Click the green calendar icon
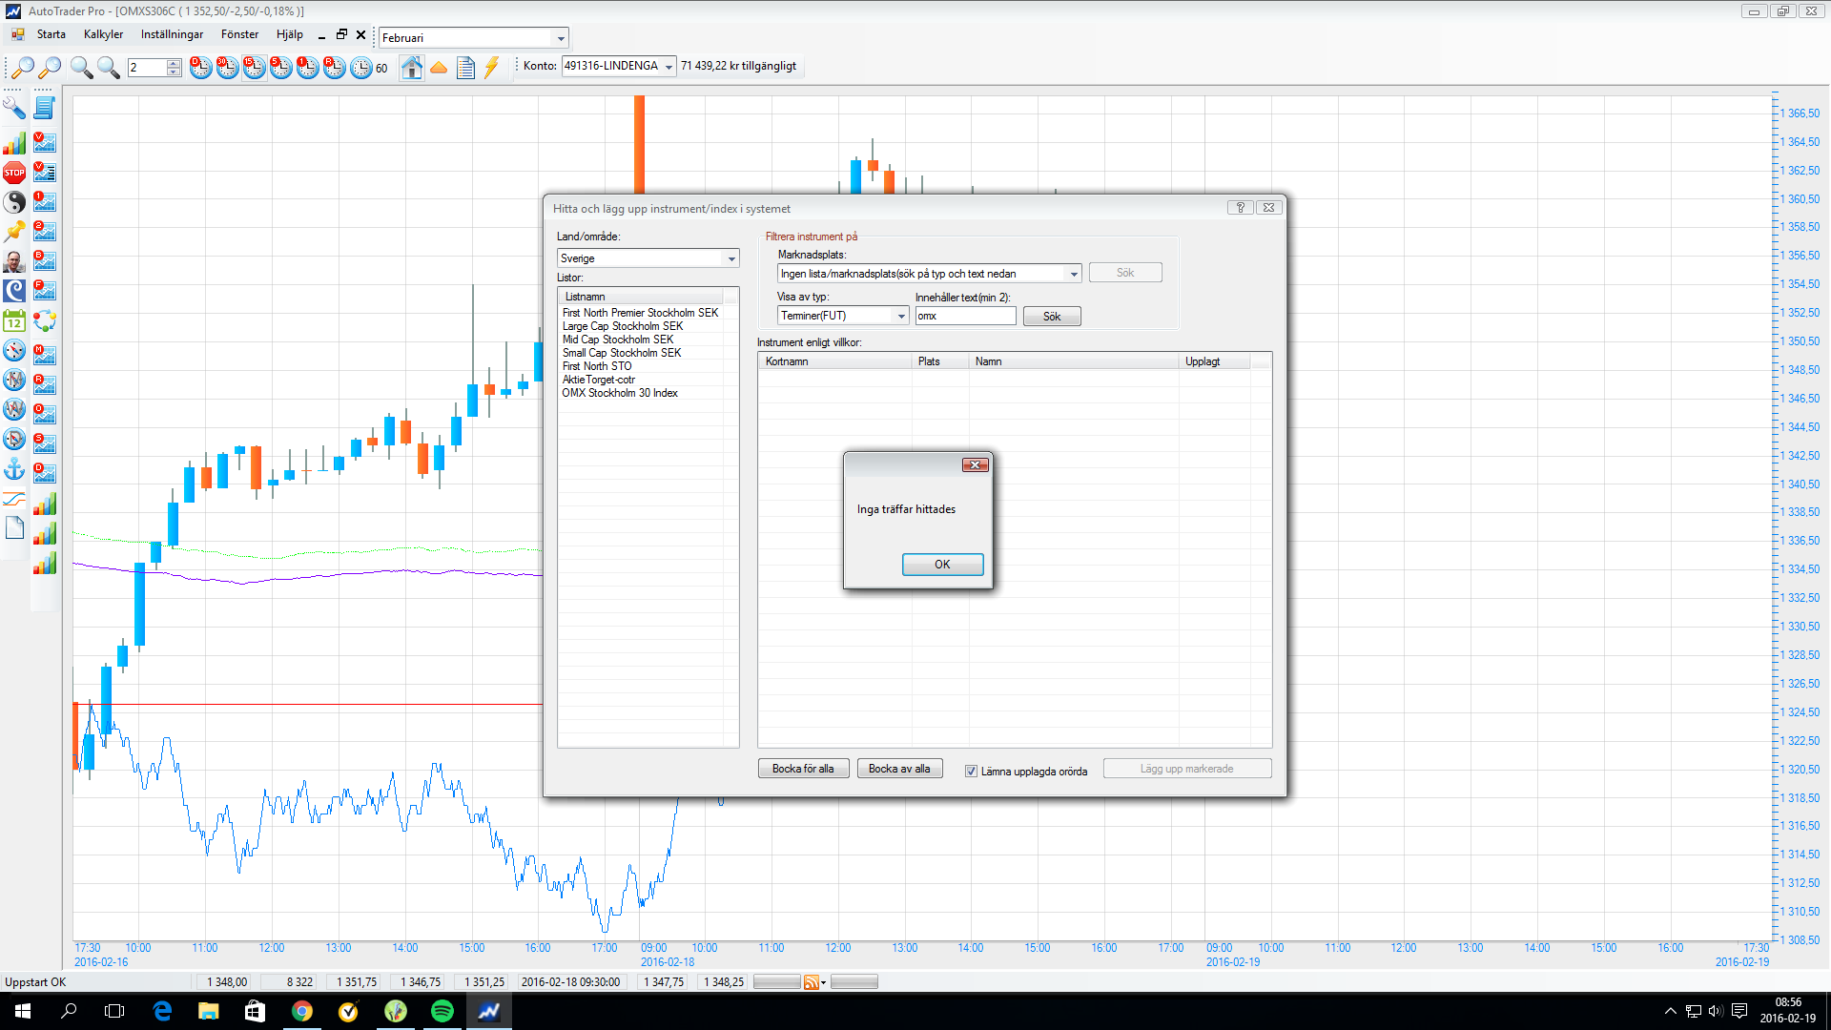Screen dimensions: 1831x1030 point(14,320)
